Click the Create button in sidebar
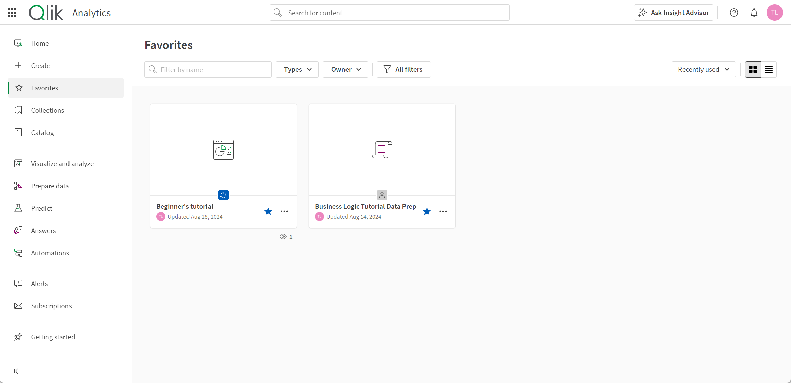 pos(40,65)
